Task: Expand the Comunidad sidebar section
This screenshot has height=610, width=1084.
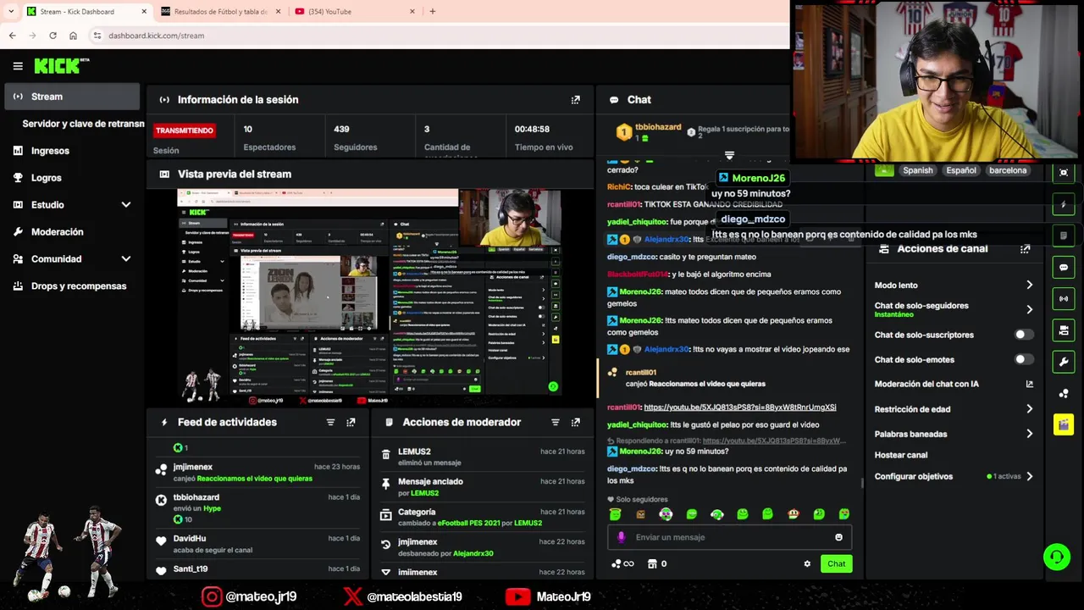Action: (x=126, y=259)
